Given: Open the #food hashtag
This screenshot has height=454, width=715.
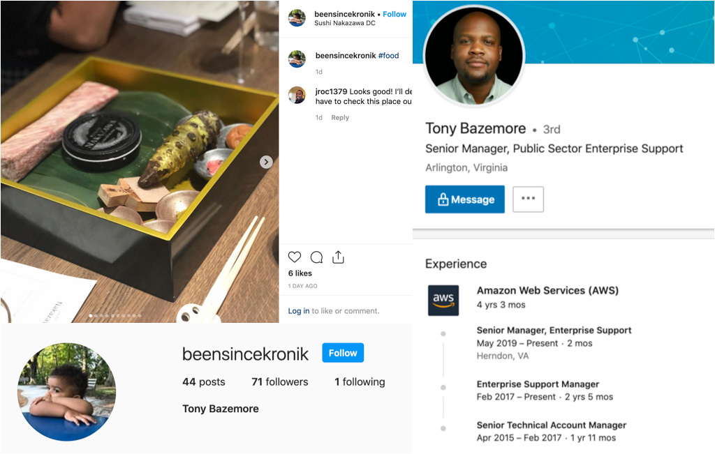Looking at the screenshot, I should pos(388,56).
